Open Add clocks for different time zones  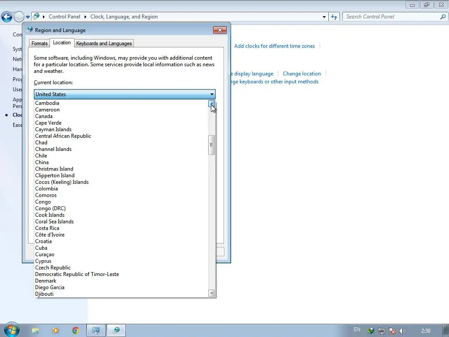point(274,46)
